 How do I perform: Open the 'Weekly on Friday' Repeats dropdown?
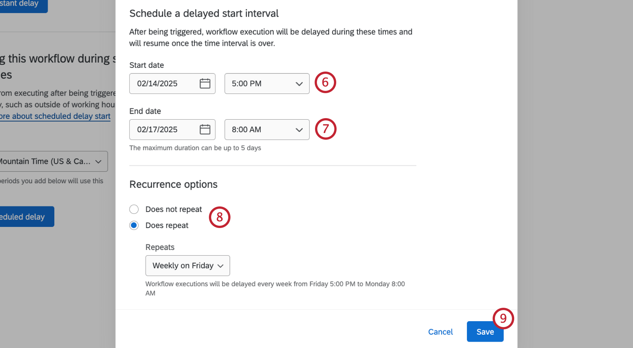click(x=187, y=265)
